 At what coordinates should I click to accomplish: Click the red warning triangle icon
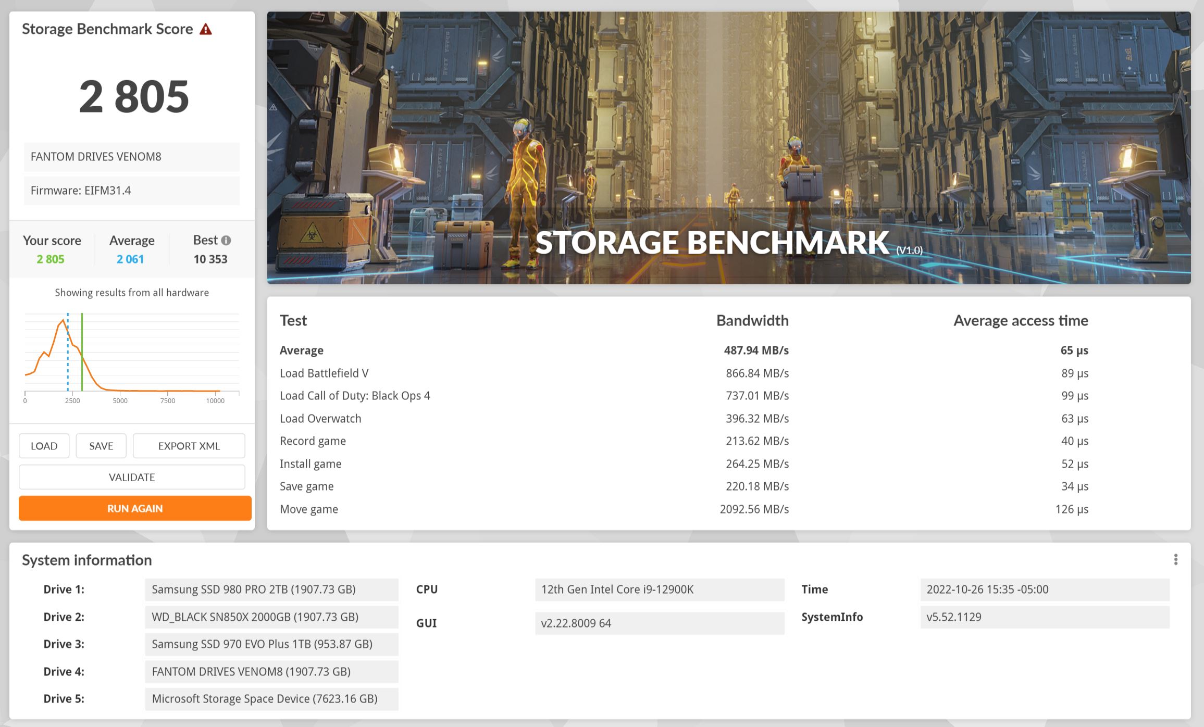[206, 29]
